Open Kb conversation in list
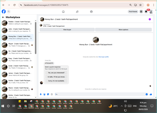The image size is (157, 113). (x=17, y=52)
